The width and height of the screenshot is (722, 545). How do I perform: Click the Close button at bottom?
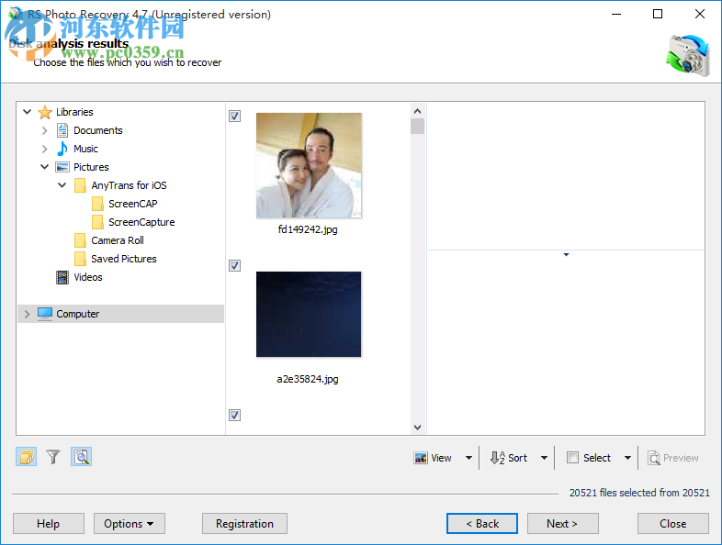[x=672, y=523]
